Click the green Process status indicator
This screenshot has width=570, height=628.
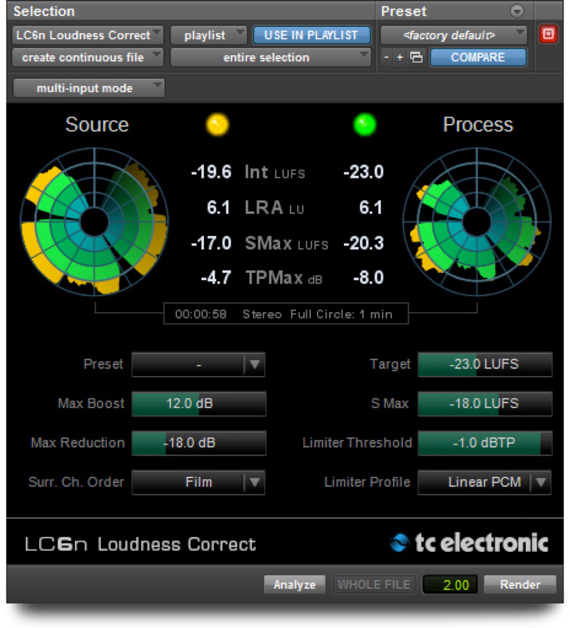364,124
